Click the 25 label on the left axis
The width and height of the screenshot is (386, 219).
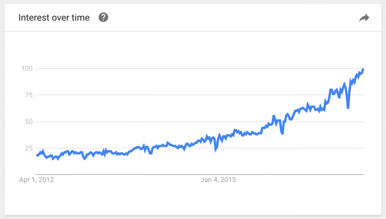pos(29,148)
